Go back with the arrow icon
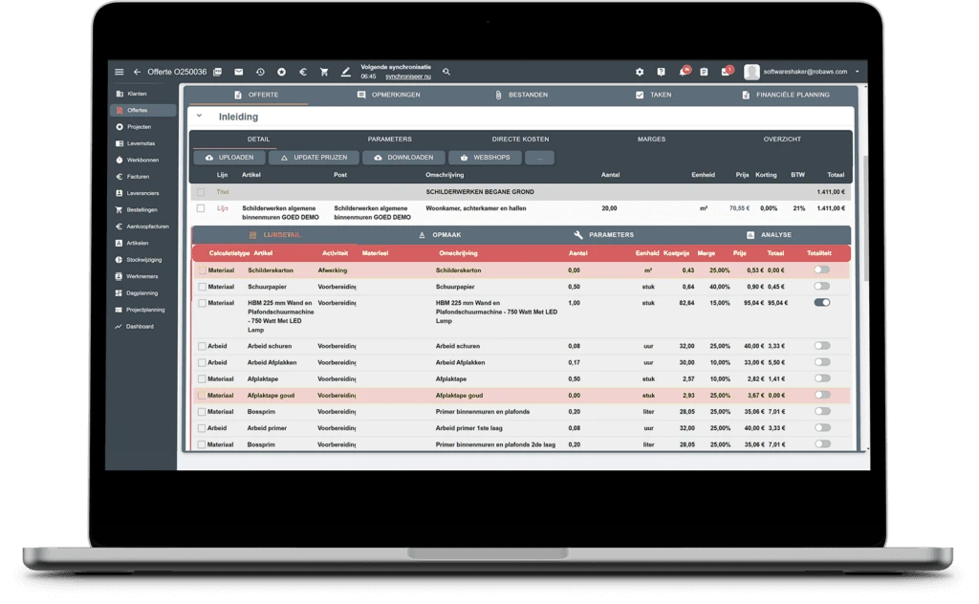 pyautogui.click(x=137, y=72)
